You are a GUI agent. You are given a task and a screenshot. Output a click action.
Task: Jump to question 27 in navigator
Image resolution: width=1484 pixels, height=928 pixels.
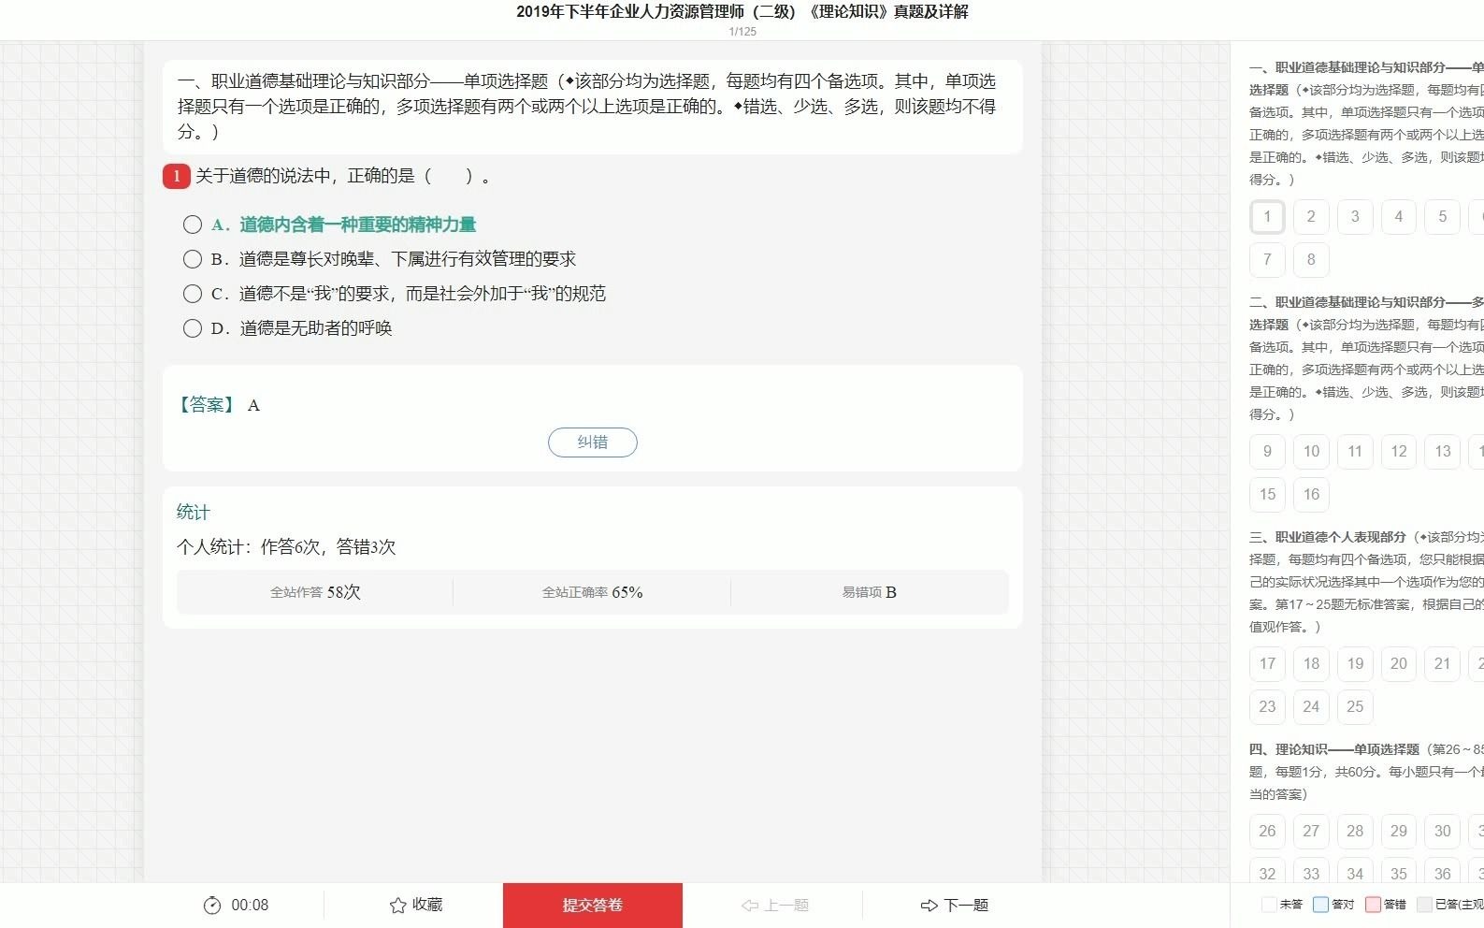[x=1311, y=832]
